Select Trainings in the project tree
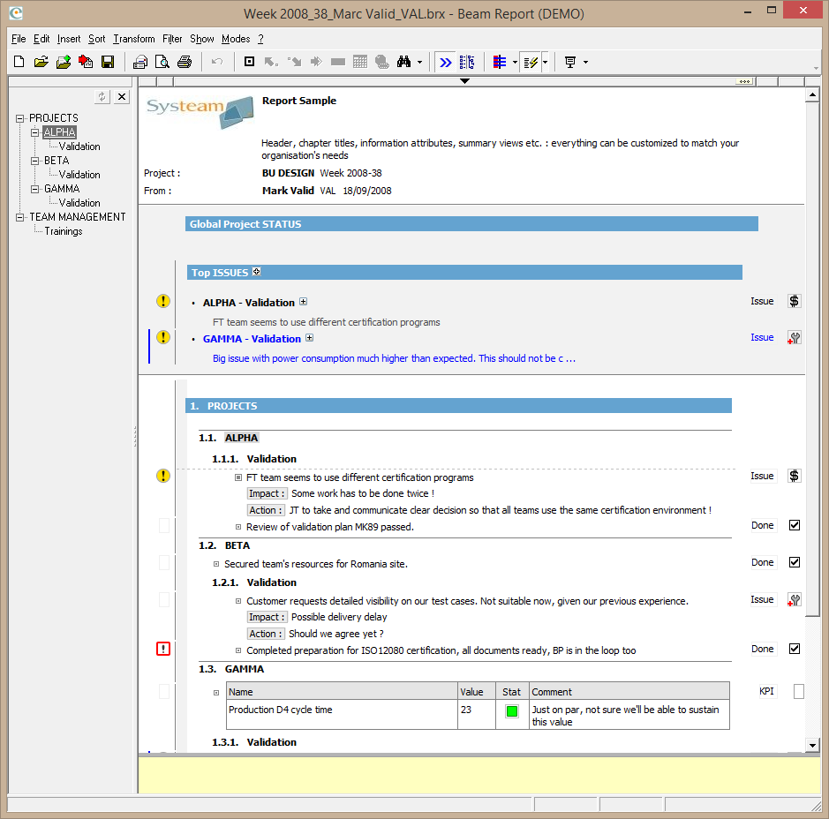Image resolution: width=829 pixels, height=819 pixels. (x=64, y=231)
